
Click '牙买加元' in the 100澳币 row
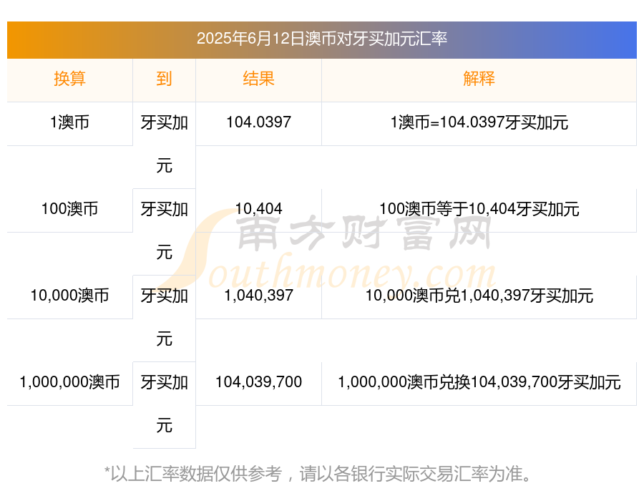tap(164, 231)
